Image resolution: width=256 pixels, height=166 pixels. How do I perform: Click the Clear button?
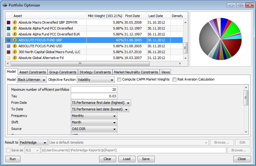[107, 159]
